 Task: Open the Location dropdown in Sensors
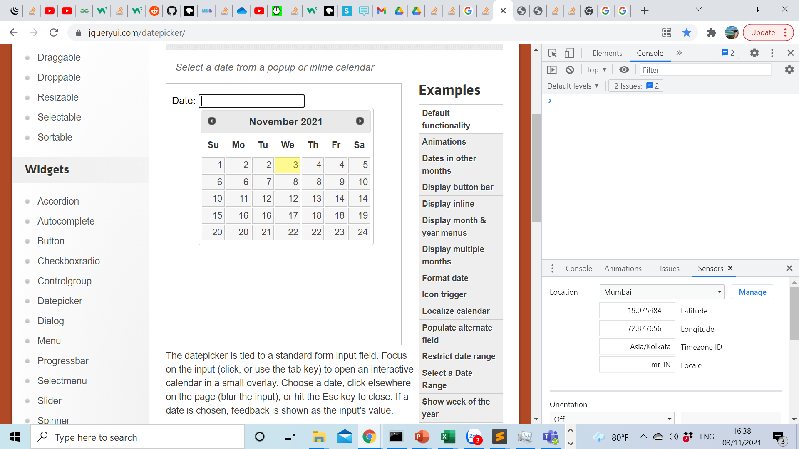tap(661, 292)
